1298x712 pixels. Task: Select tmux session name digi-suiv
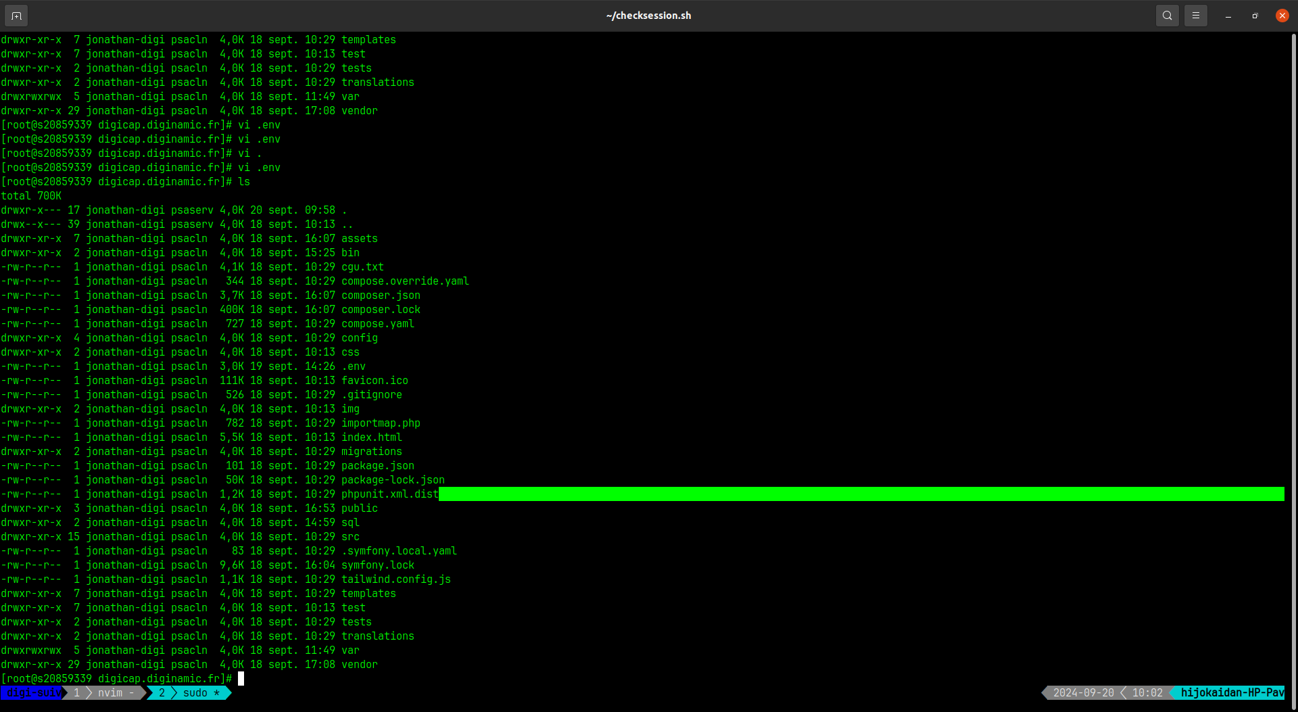pos(32,692)
